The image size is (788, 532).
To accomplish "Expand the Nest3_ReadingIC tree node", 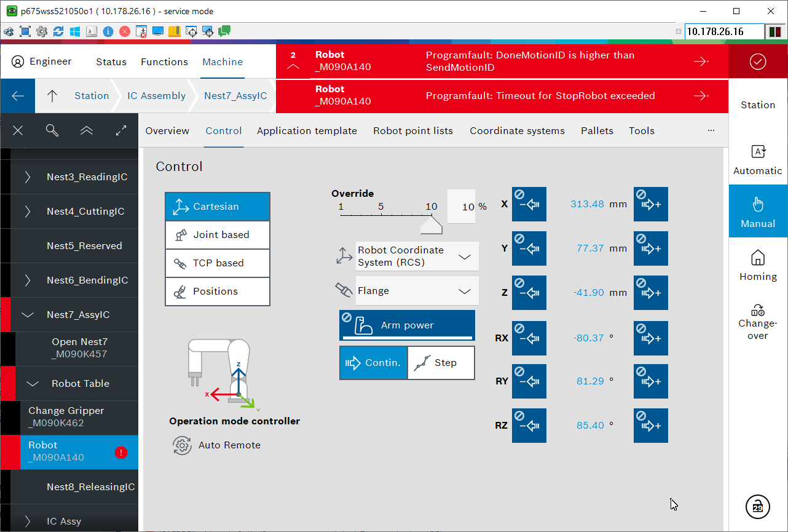I will (x=28, y=177).
